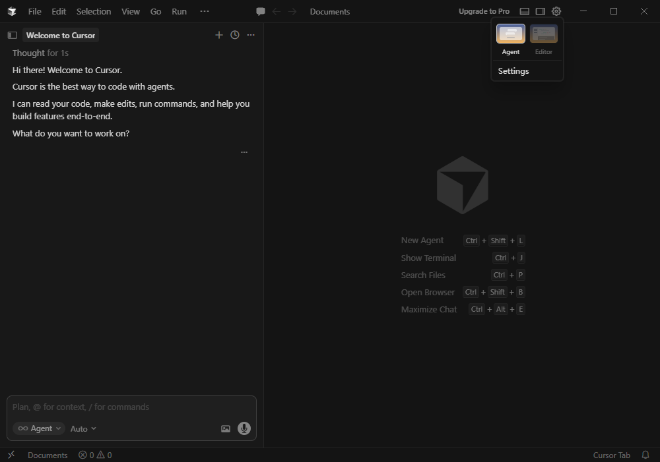Toggle the left sidebar panel icon
The width and height of the screenshot is (660, 462).
[x=12, y=35]
